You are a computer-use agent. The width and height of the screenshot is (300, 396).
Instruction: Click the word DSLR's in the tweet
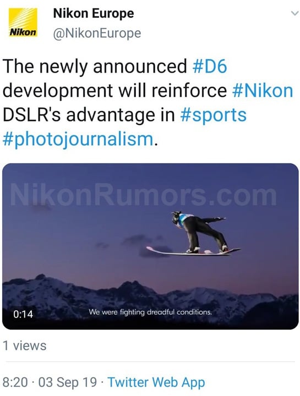point(31,115)
